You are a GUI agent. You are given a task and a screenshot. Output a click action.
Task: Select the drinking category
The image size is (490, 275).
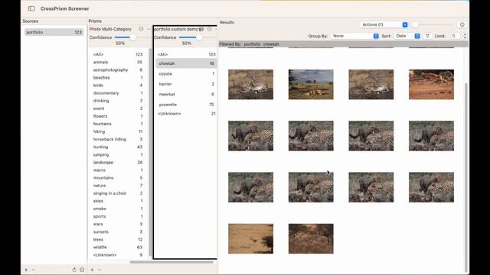coord(117,101)
